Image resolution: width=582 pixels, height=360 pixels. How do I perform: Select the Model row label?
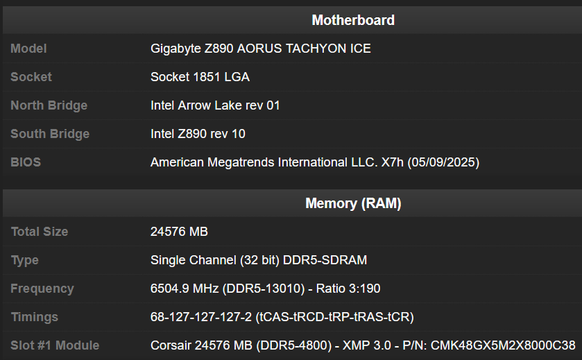[28, 49]
